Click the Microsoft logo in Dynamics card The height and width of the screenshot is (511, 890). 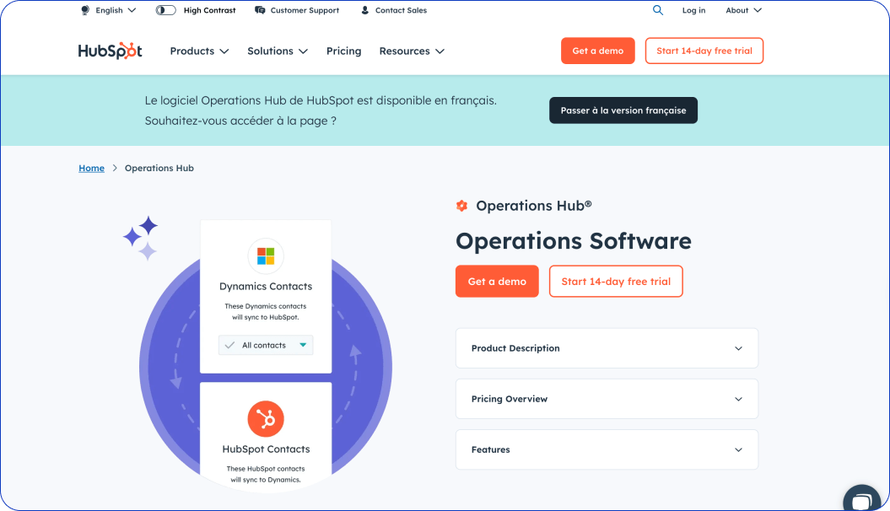266,256
